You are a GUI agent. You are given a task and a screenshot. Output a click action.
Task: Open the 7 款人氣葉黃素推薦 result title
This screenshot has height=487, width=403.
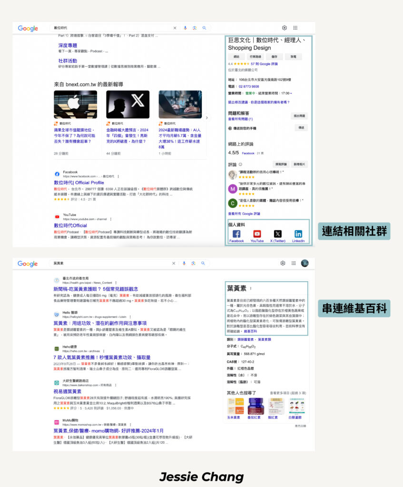pos(102,358)
